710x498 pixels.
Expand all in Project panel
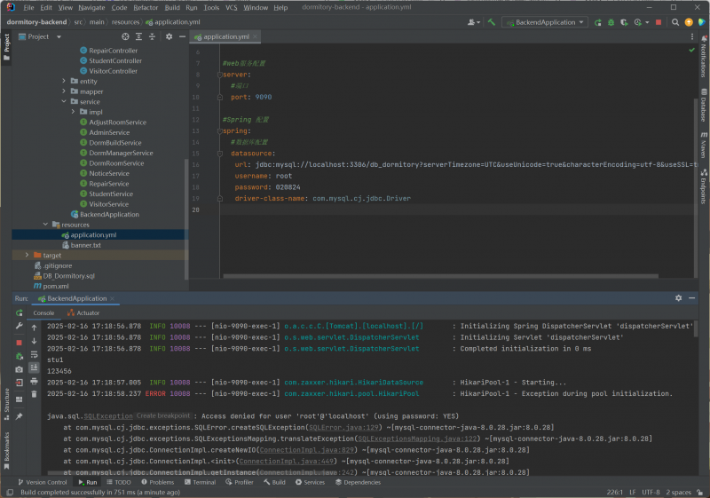(138, 36)
